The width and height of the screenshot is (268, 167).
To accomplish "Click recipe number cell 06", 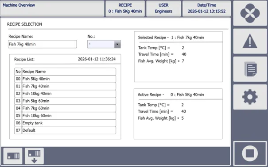I will pos(18,123).
